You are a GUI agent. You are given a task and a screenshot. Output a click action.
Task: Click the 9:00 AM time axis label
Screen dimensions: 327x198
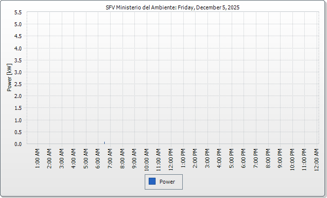point(134,157)
